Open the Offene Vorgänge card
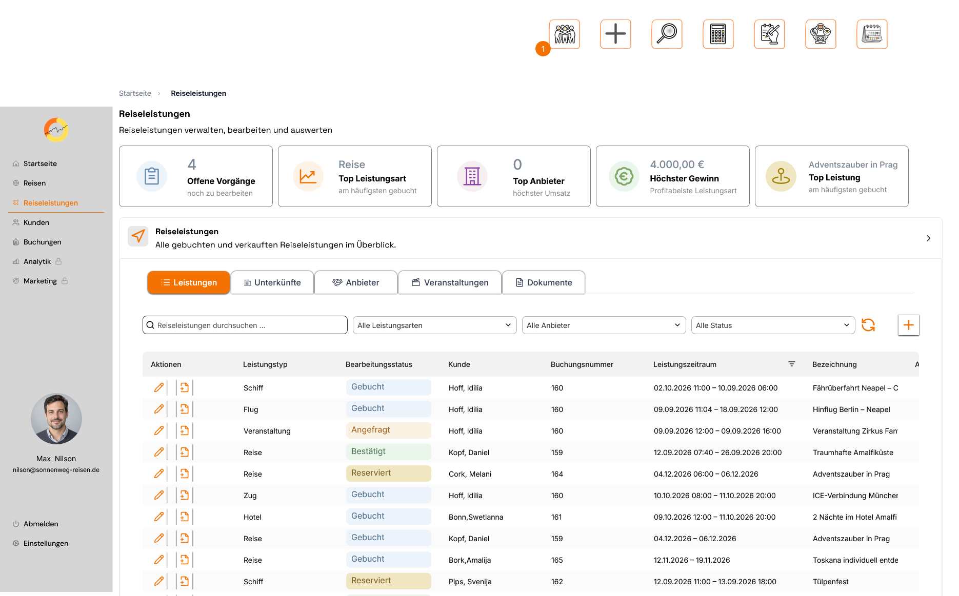Screen dimensions: 959x596 [x=196, y=176]
